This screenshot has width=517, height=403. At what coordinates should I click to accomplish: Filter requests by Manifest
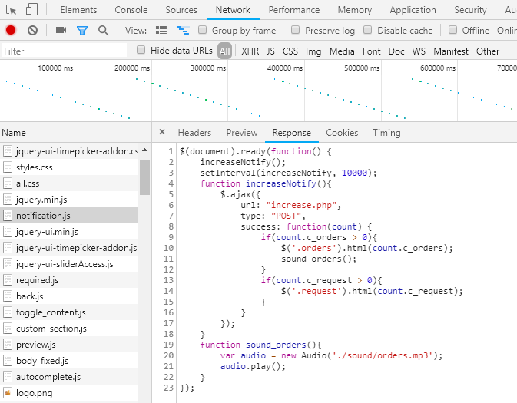[x=451, y=51]
